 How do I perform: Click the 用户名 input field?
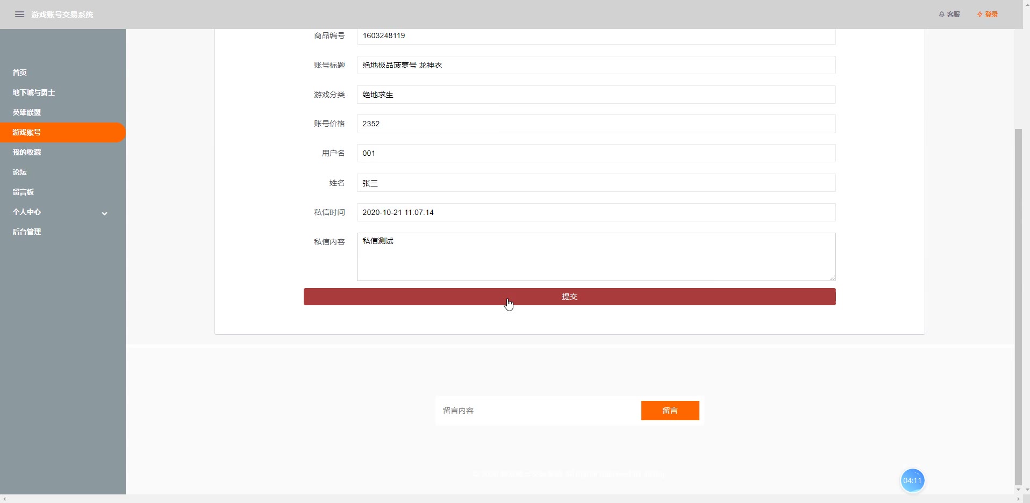coord(596,153)
